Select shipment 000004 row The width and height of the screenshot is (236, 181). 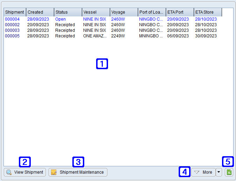click(x=12, y=19)
